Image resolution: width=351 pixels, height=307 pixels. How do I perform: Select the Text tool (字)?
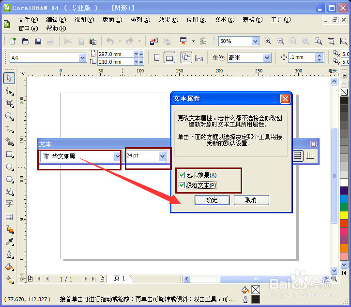9,203
